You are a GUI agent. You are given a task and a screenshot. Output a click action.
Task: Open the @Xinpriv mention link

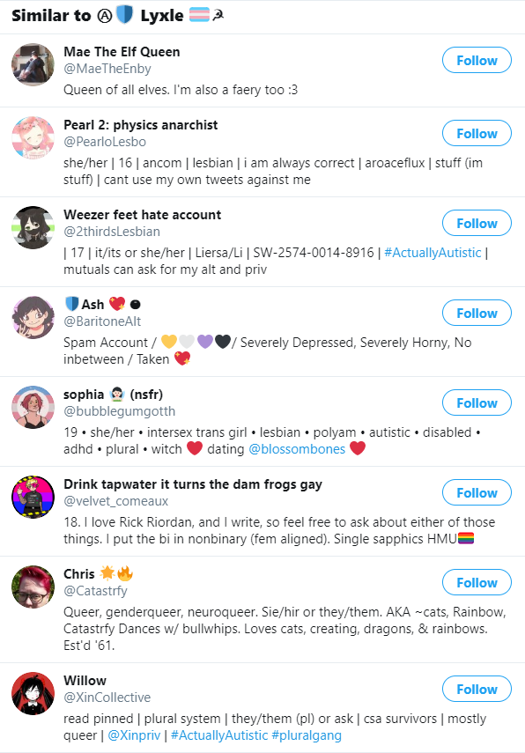[134, 735]
